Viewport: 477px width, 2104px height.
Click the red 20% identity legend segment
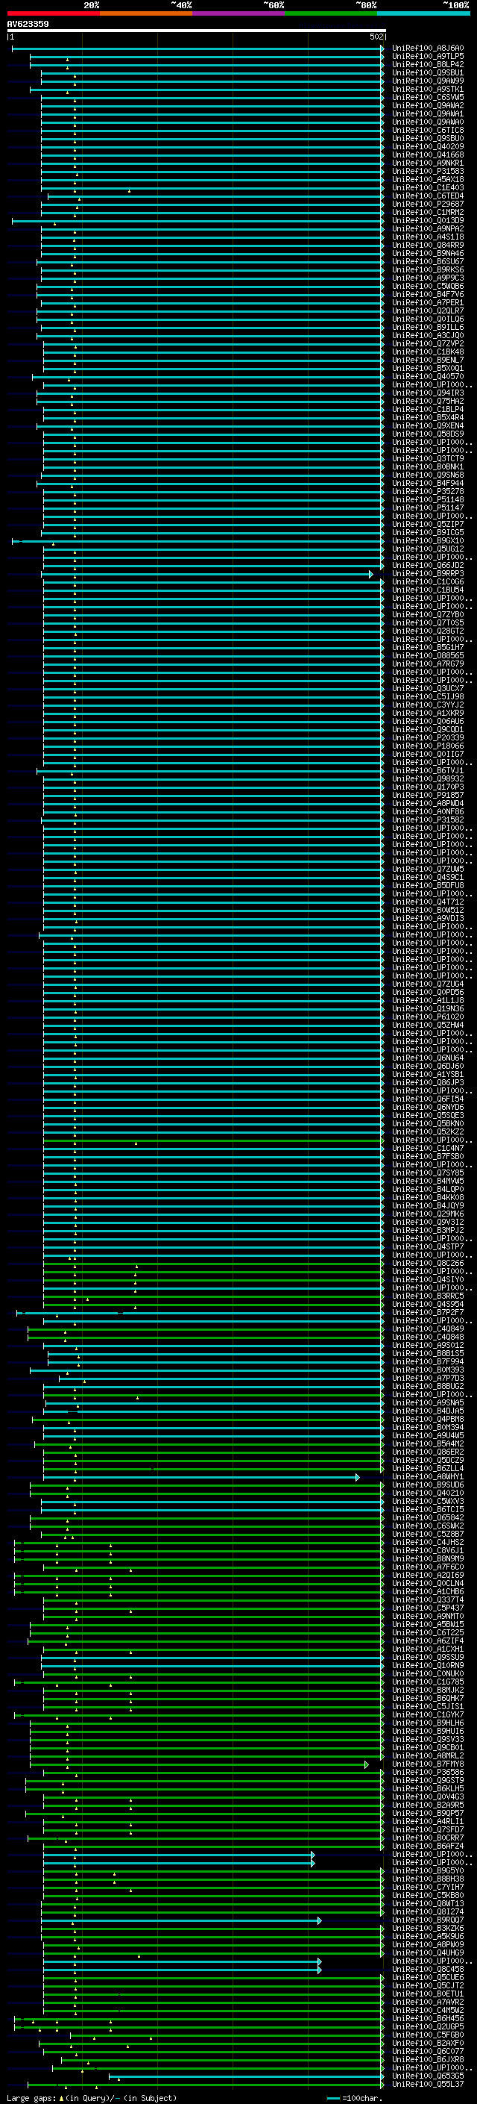click(x=53, y=13)
